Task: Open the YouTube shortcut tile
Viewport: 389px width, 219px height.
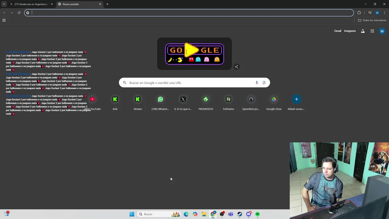Action: tap(92, 102)
